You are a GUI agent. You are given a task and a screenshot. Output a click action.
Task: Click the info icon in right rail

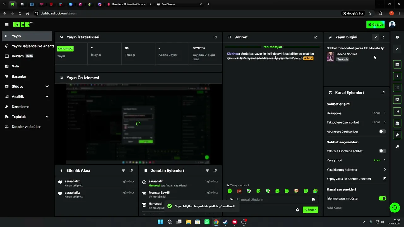pos(397,37)
